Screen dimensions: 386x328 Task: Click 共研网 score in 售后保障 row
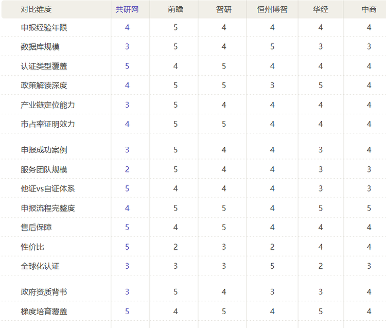point(127,227)
